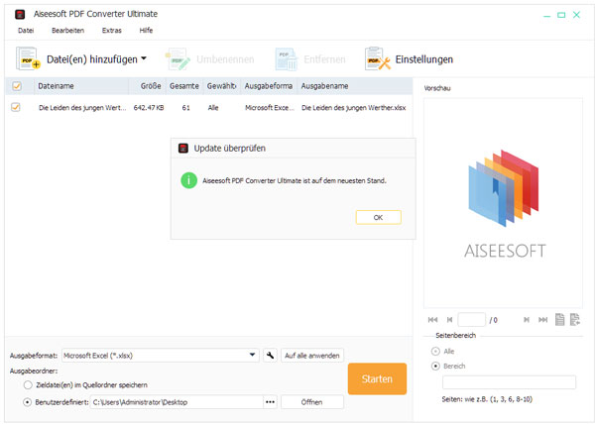Click the Auf alle anwenden button
595x424 pixels.
pos(312,356)
